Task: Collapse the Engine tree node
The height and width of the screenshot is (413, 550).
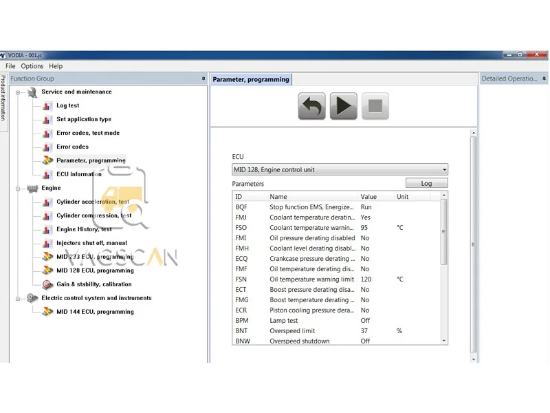Action: 18,189
